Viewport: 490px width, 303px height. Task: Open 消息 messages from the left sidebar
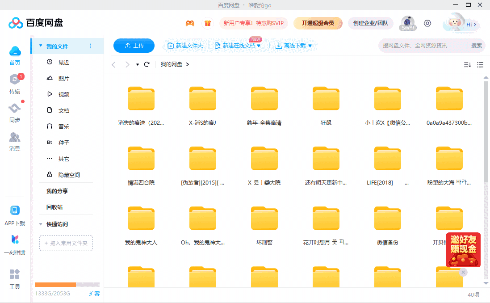tap(15, 136)
